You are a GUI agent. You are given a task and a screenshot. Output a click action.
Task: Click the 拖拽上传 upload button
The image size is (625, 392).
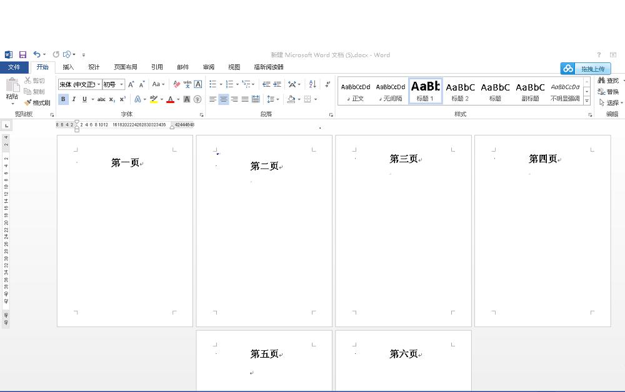coord(587,69)
